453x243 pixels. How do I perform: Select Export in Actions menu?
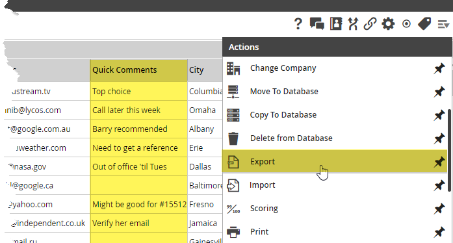pos(335,162)
